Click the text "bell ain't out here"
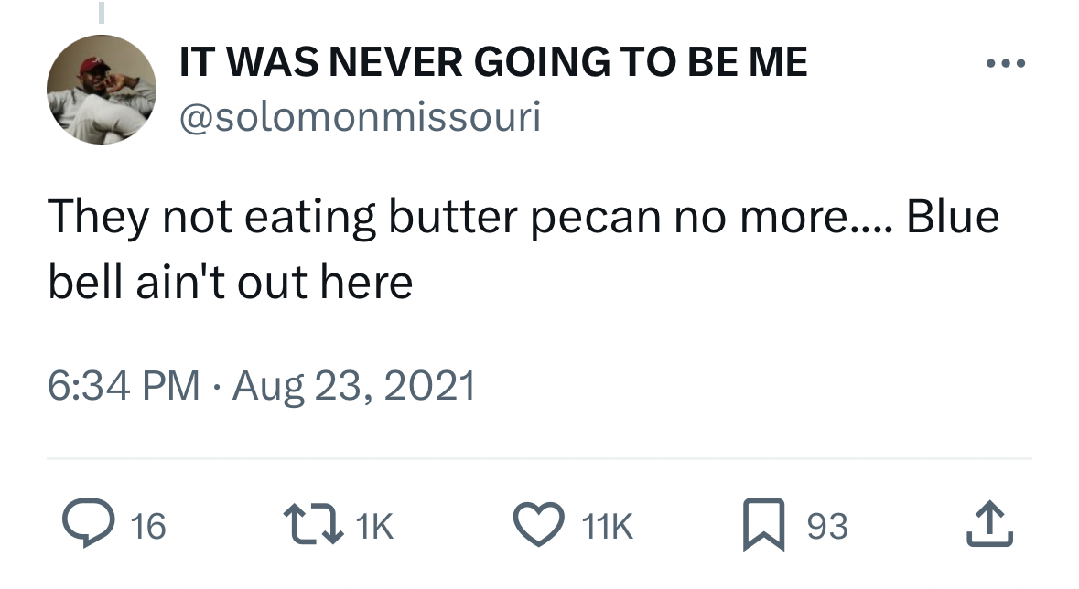Screen dimensions: 1079x589 230,284
